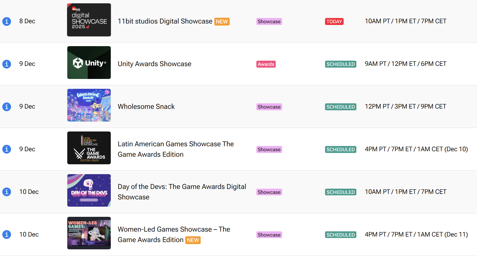Open 11bit digital Showcase 2025 thumbnail
Viewport: 477px width, 256px height.
tap(89, 20)
